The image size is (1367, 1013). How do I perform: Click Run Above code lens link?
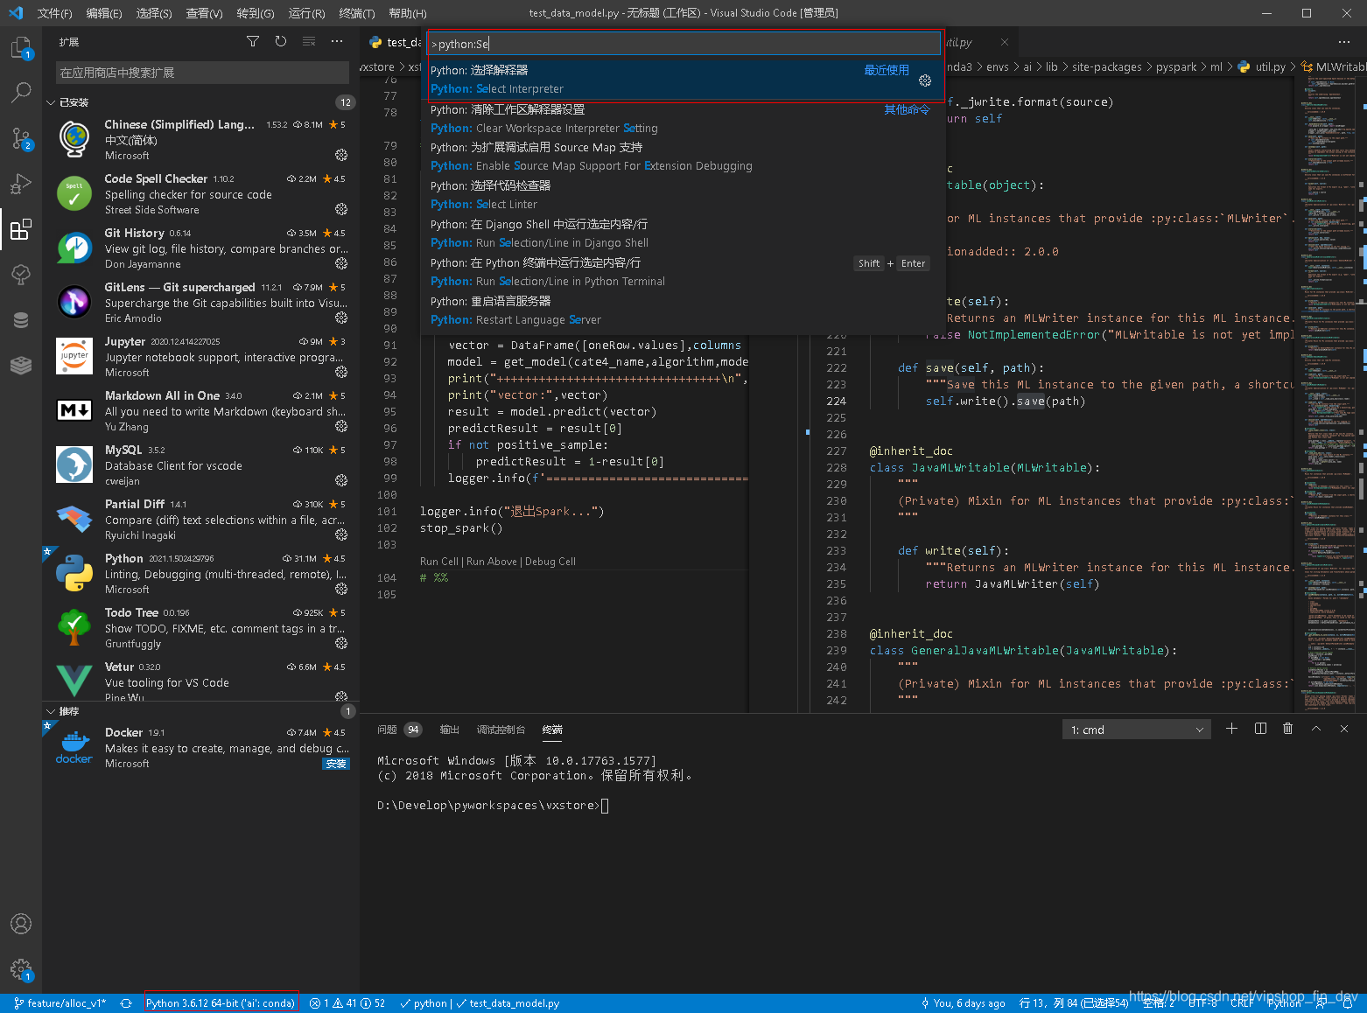coord(492,562)
